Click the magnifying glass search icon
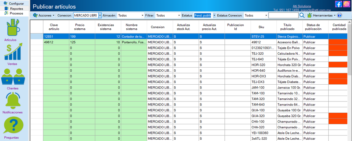Screen dimensions: 352x141 click(x=302, y=15)
